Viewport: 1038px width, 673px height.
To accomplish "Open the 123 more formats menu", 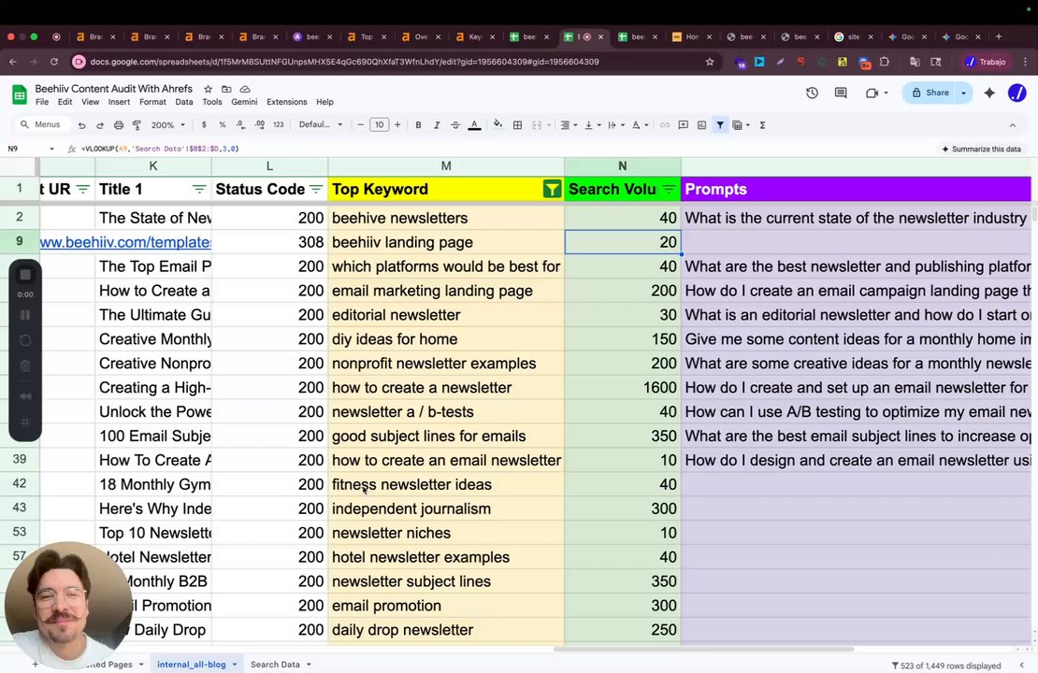I will tap(279, 125).
